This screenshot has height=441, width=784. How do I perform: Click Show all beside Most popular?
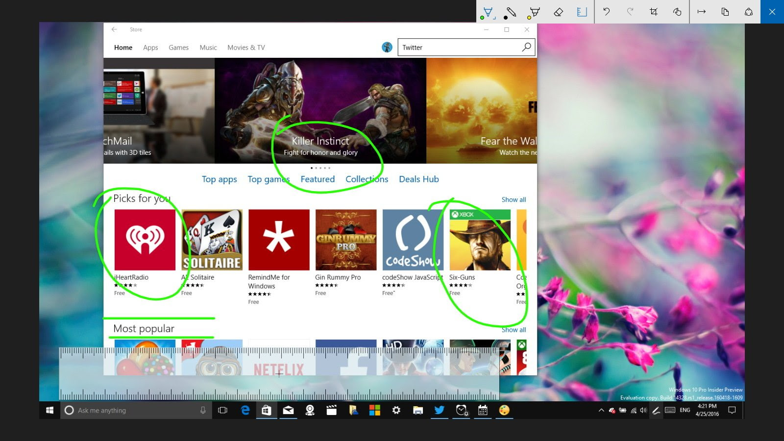[514, 330]
